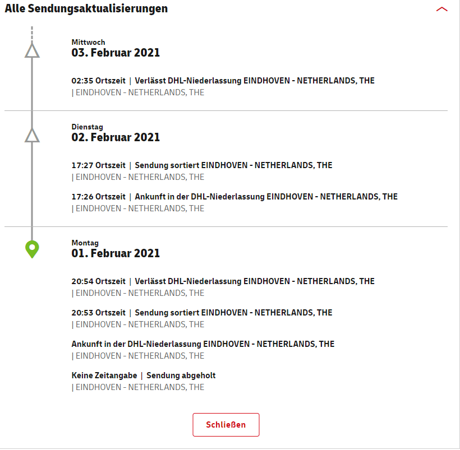
Task: Select the 01. Februar 2021 date heading
Action: [116, 253]
